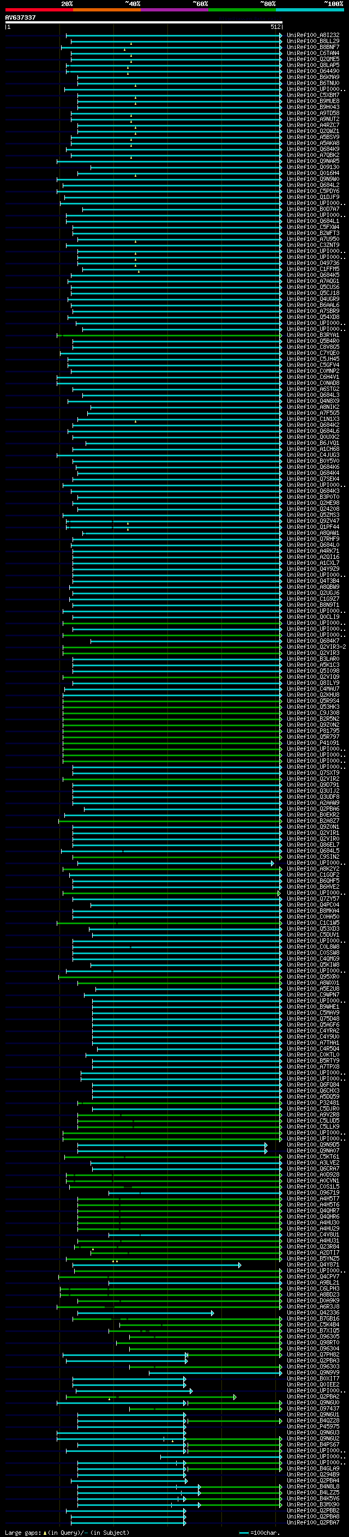Open hit UniRef100_A9TD58
This screenshot has height=1537, width=349.
313,113
